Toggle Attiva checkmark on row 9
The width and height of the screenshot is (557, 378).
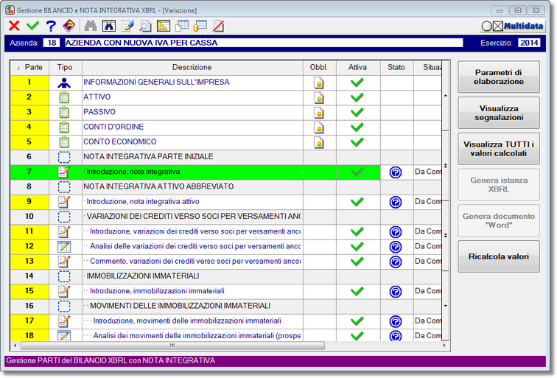tap(357, 202)
